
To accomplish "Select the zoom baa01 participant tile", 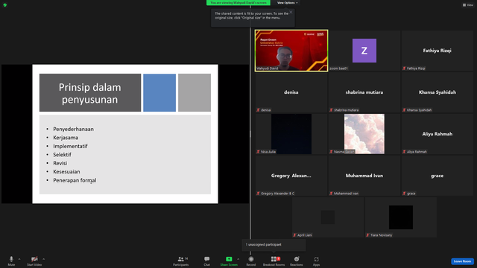I will 364,51.
